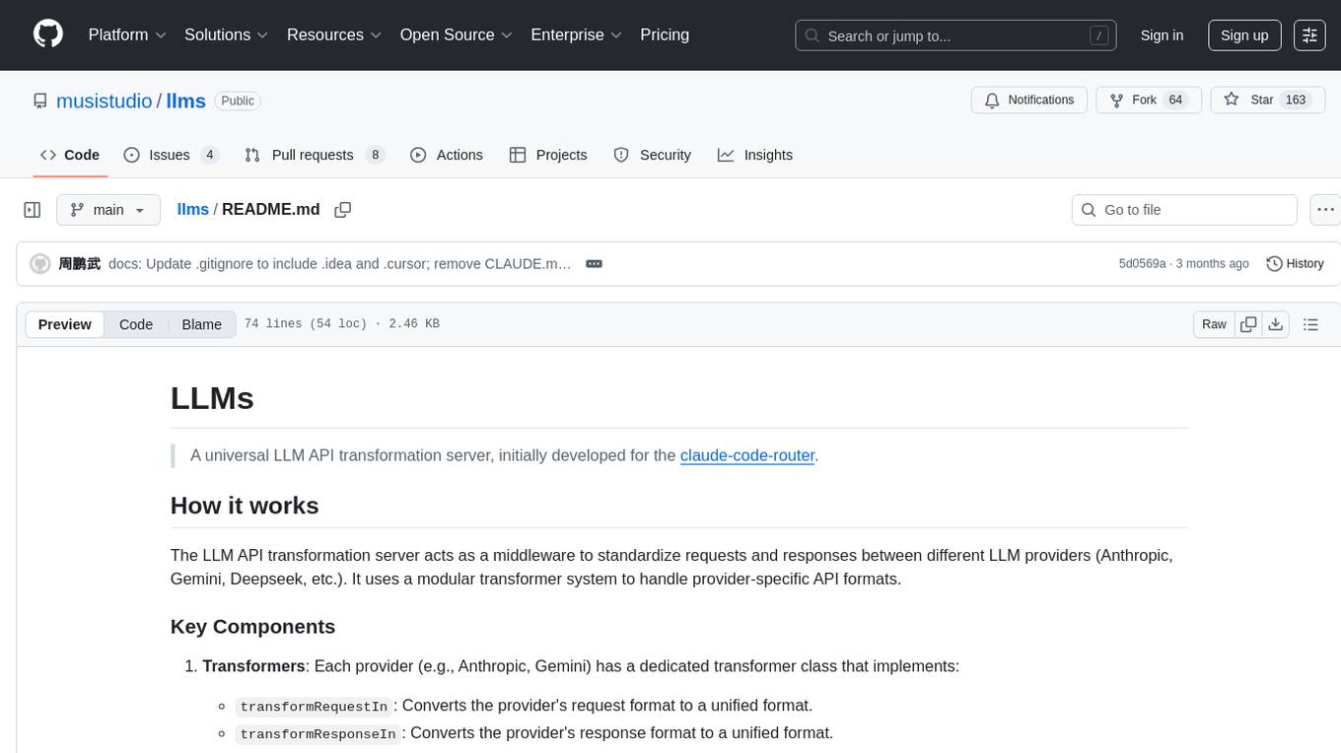The image size is (1341, 753).
Task: Open the commit author 周鹏武 link
Action: click(80, 264)
